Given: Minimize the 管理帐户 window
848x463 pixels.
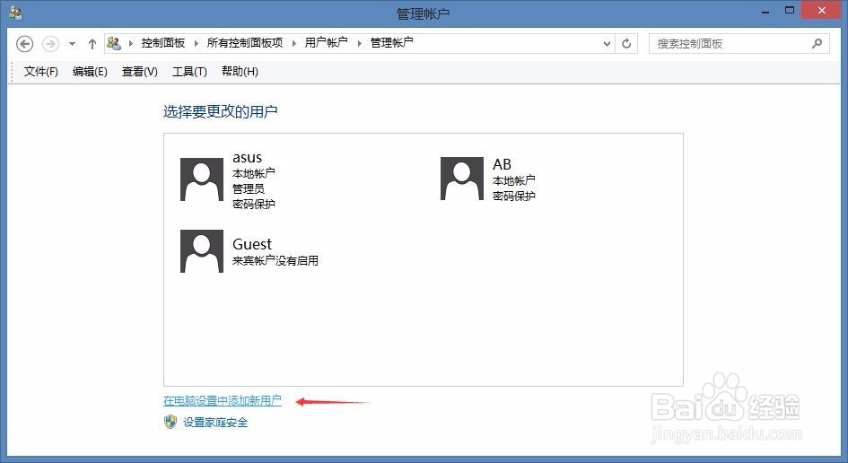Looking at the screenshot, I should point(765,11).
